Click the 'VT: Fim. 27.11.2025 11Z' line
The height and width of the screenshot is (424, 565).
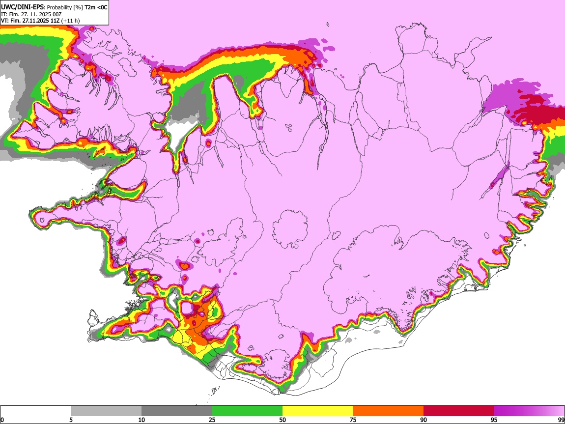tap(30, 21)
